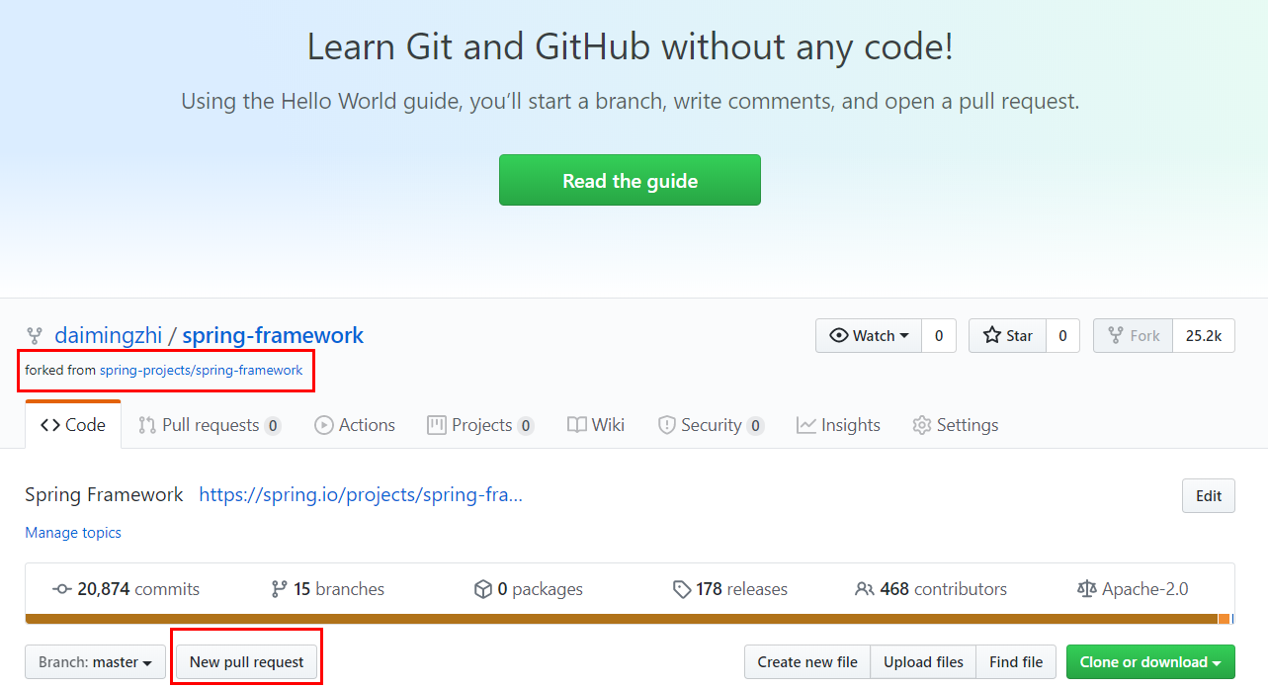Open the daimingzhi user link
The image size is (1268, 688).
pos(108,335)
